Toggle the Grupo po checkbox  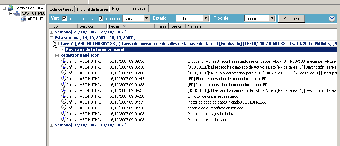coord(101,19)
